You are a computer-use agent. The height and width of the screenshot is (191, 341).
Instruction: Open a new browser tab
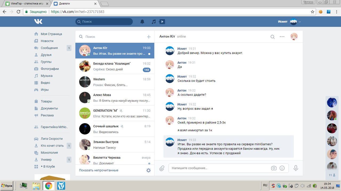click(x=105, y=4)
